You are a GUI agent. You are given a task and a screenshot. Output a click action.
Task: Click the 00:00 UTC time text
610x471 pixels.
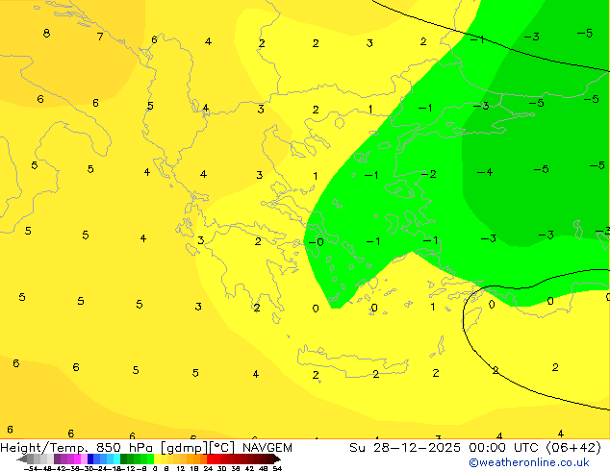(x=504, y=448)
